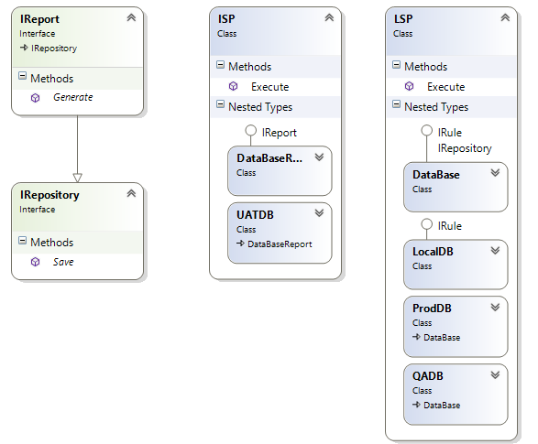Screen dimensions: 538x444
Task: Click the Generate method cube icon
Action: 36,98
